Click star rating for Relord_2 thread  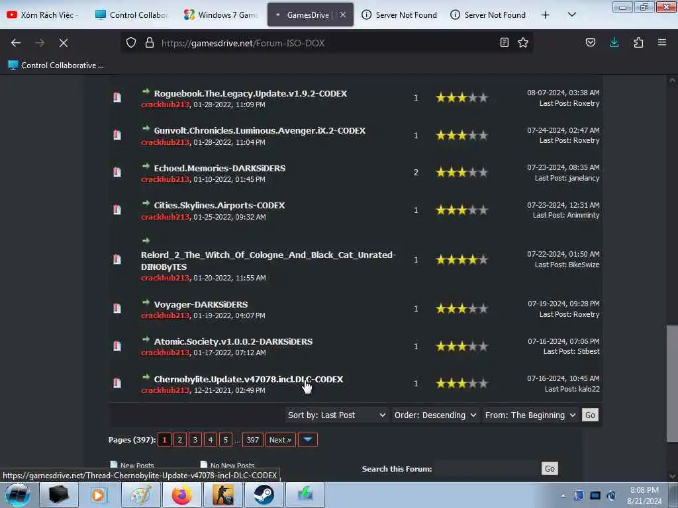461,260
